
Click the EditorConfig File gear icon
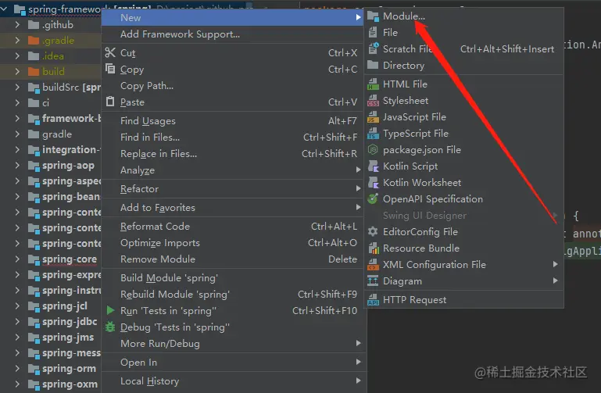pyautogui.click(x=373, y=231)
